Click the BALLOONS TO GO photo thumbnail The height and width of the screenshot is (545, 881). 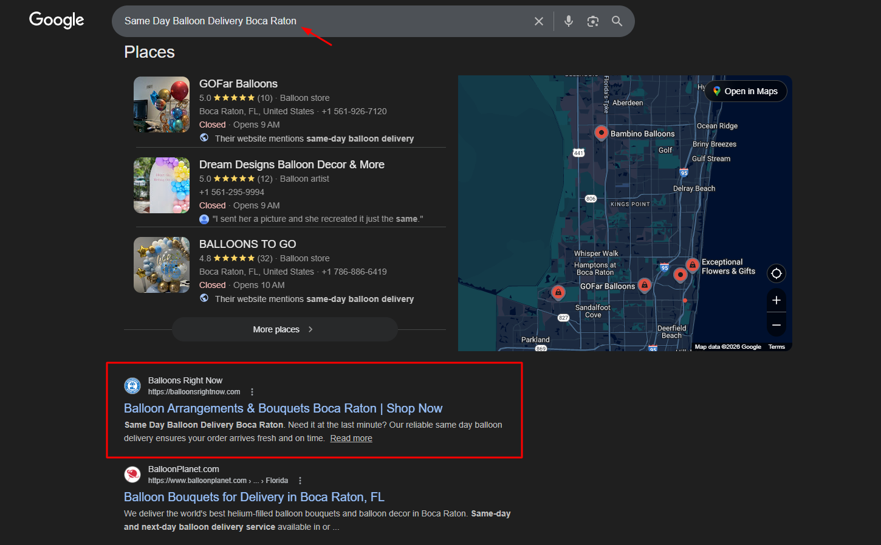pyautogui.click(x=162, y=265)
